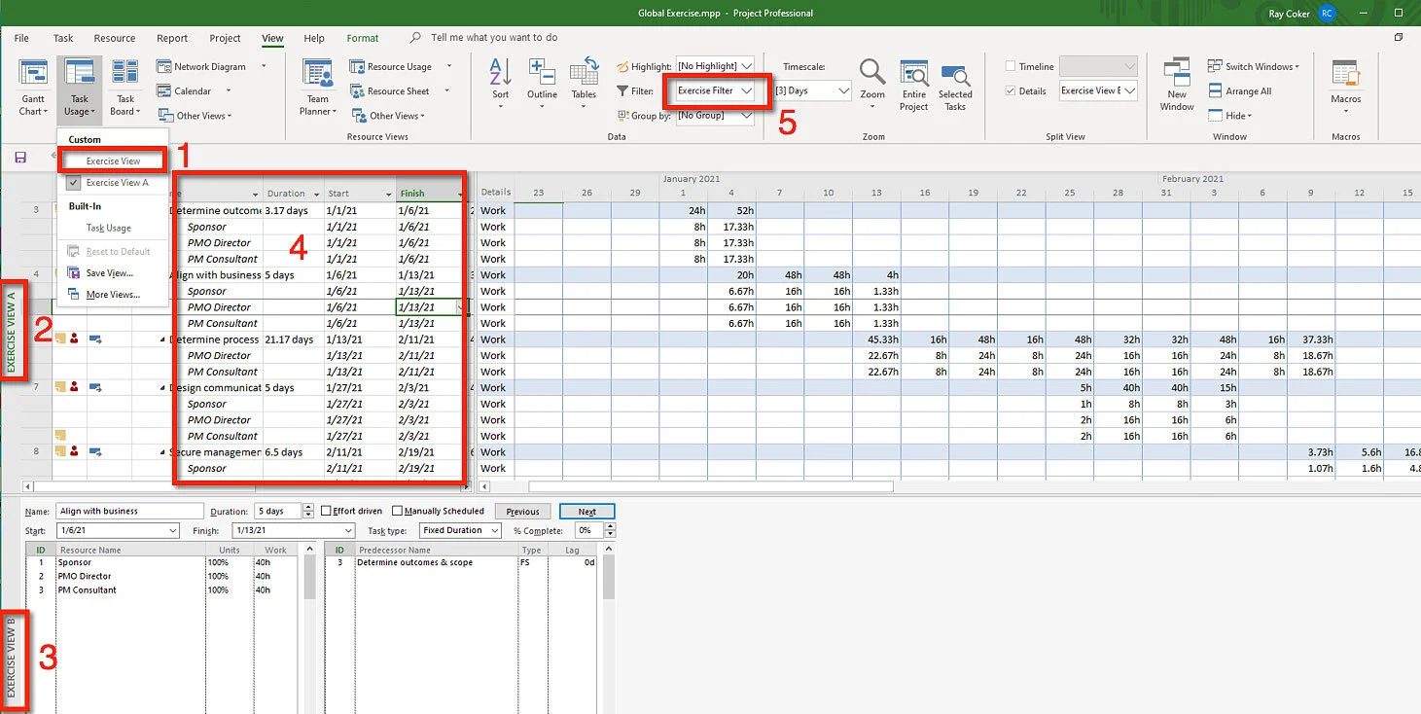Click the Duration spinner arrows

(x=307, y=511)
